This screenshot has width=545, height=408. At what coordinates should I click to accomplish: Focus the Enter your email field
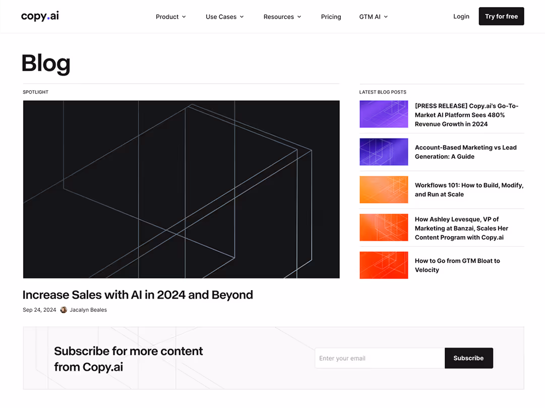[380, 358]
